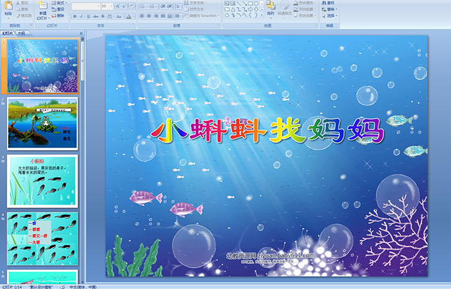
Task: Click the Shape Fill (形状填充) button
Action: 305,3
